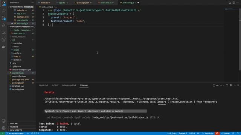Image resolution: width=241 pixels, height=135 pixels.
Task: Open the Remote Explorer view
Action: pyautogui.click(x=3, y=32)
